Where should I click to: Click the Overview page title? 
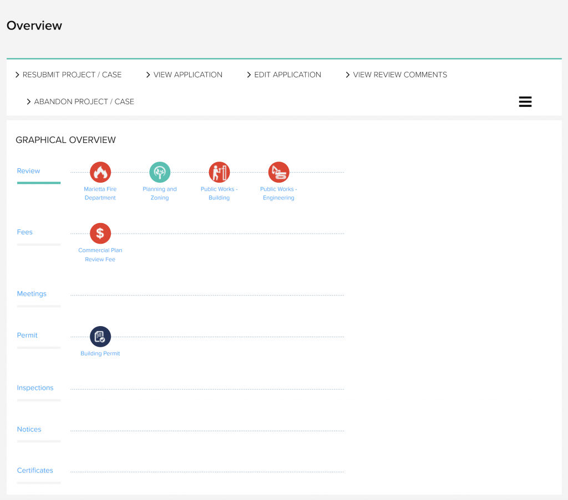(34, 25)
